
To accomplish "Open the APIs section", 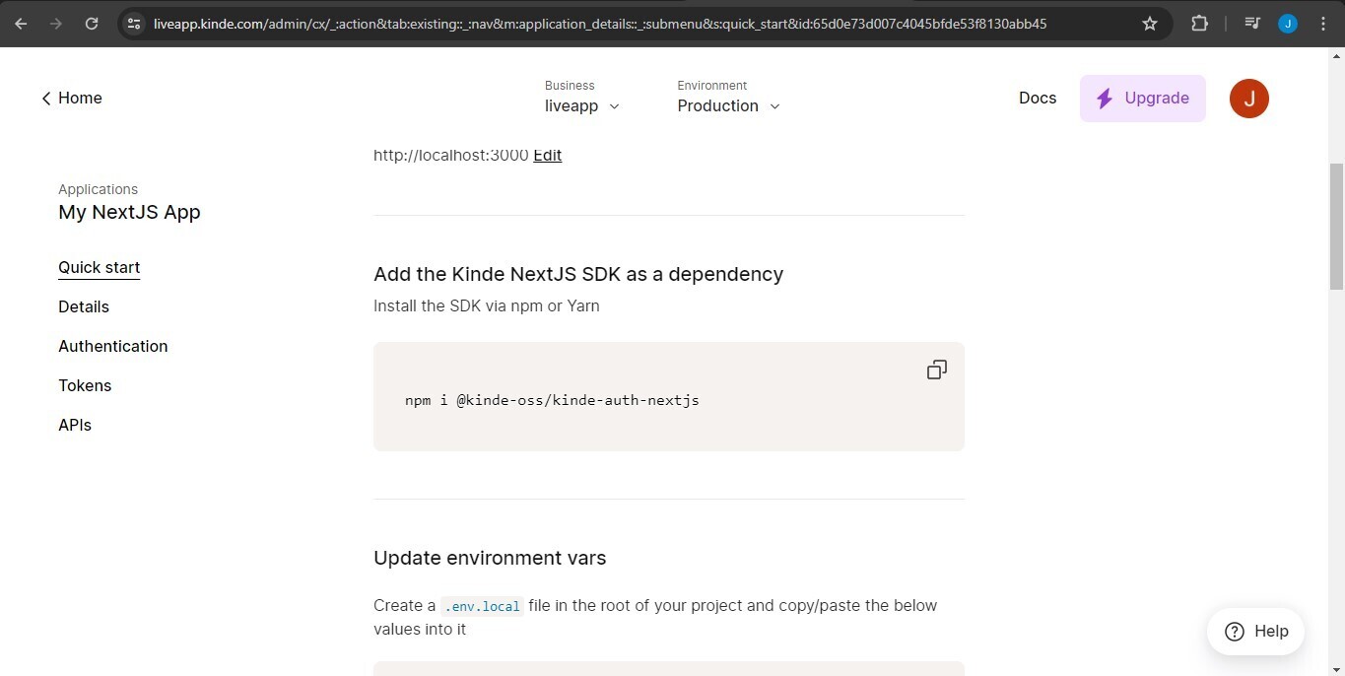I will [x=75, y=425].
